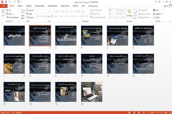
Task: Expand the Layout dropdown
Action: (30, 10)
